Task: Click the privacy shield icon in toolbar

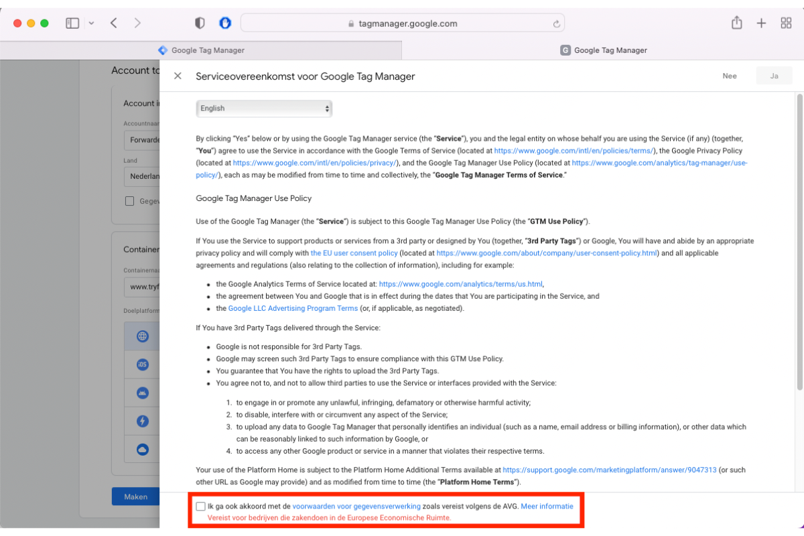Action: (200, 23)
